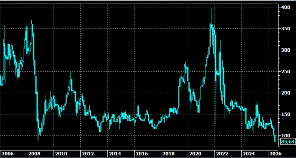Viewport: 296px width, 158px height.
Task: Pick the 2020 year label below the chart
Action: [195, 154]
